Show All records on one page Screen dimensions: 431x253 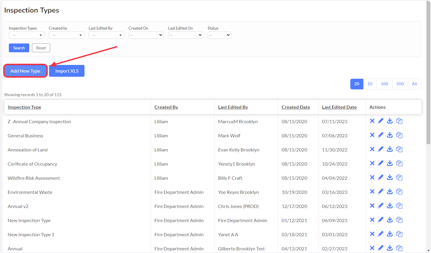(414, 84)
